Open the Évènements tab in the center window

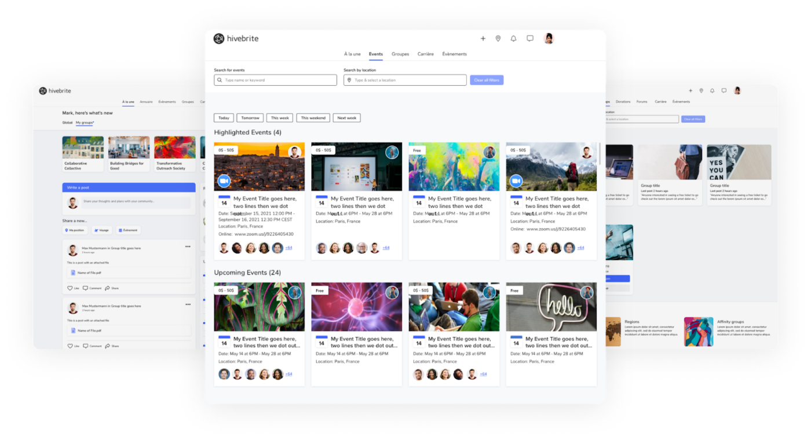(x=455, y=54)
